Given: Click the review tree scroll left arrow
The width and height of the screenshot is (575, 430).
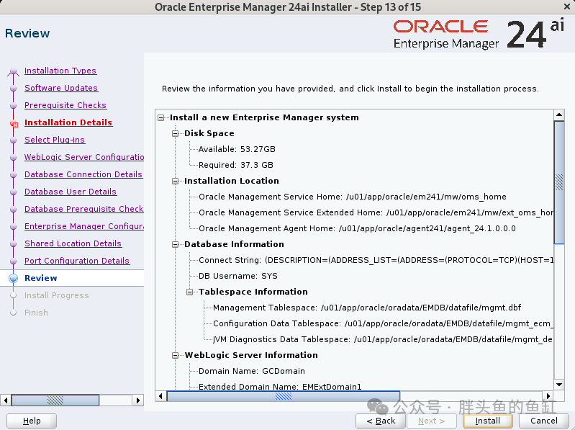Looking at the screenshot, I should [x=160, y=396].
